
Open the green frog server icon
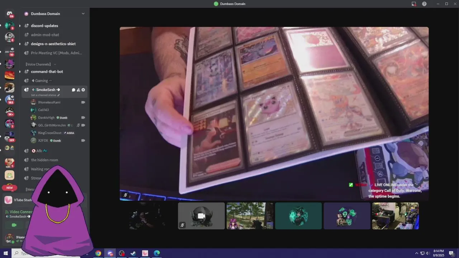[x=9, y=175]
